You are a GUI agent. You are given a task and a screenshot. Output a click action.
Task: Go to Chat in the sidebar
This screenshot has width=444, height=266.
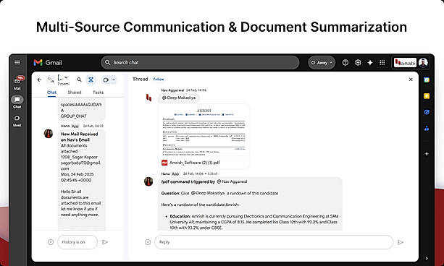[17, 102]
